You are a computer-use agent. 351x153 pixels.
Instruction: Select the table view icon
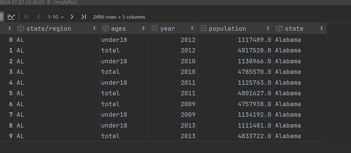pyautogui.click(x=2, y=17)
